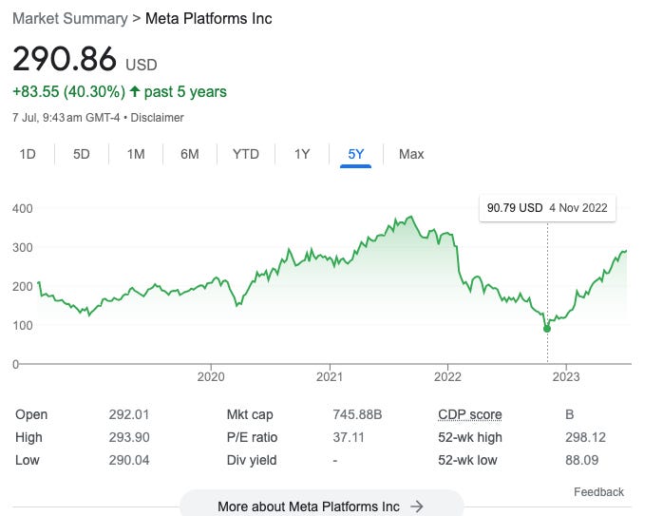Viewport: 663px width, 516px height.
Task: Click the 2021 label on the chart axis
Action: click(x=330, y=376)
